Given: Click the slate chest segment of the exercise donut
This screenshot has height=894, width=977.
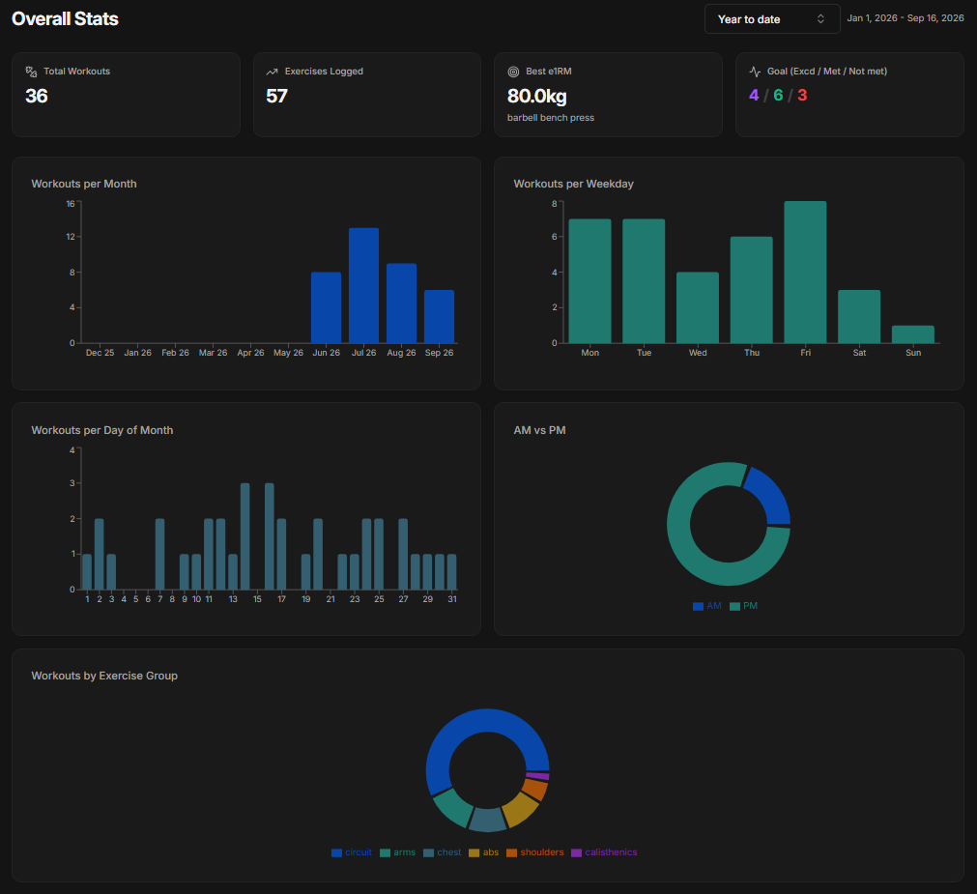Looking at the screenshot, I should (x=487, y=820).
